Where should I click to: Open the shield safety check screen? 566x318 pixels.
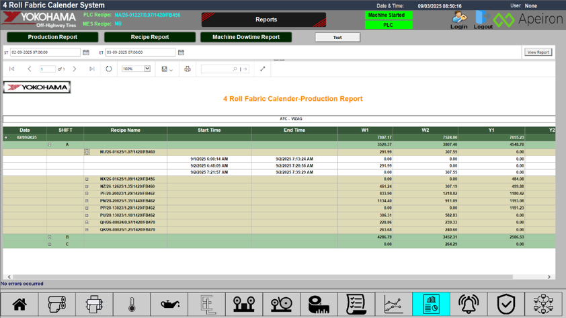[x=506, y=305]
